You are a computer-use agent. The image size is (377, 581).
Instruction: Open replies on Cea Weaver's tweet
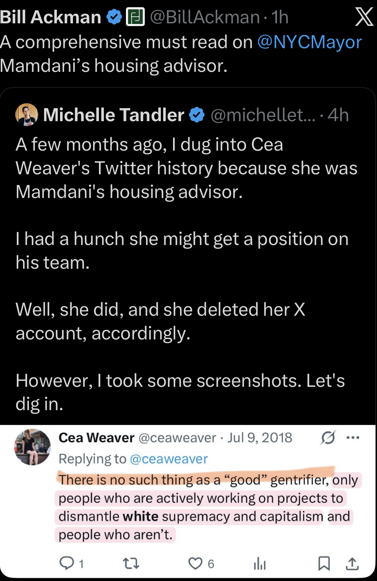click(67, 563)
